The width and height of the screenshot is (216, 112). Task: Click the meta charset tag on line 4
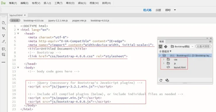click(x=48, y=37)
